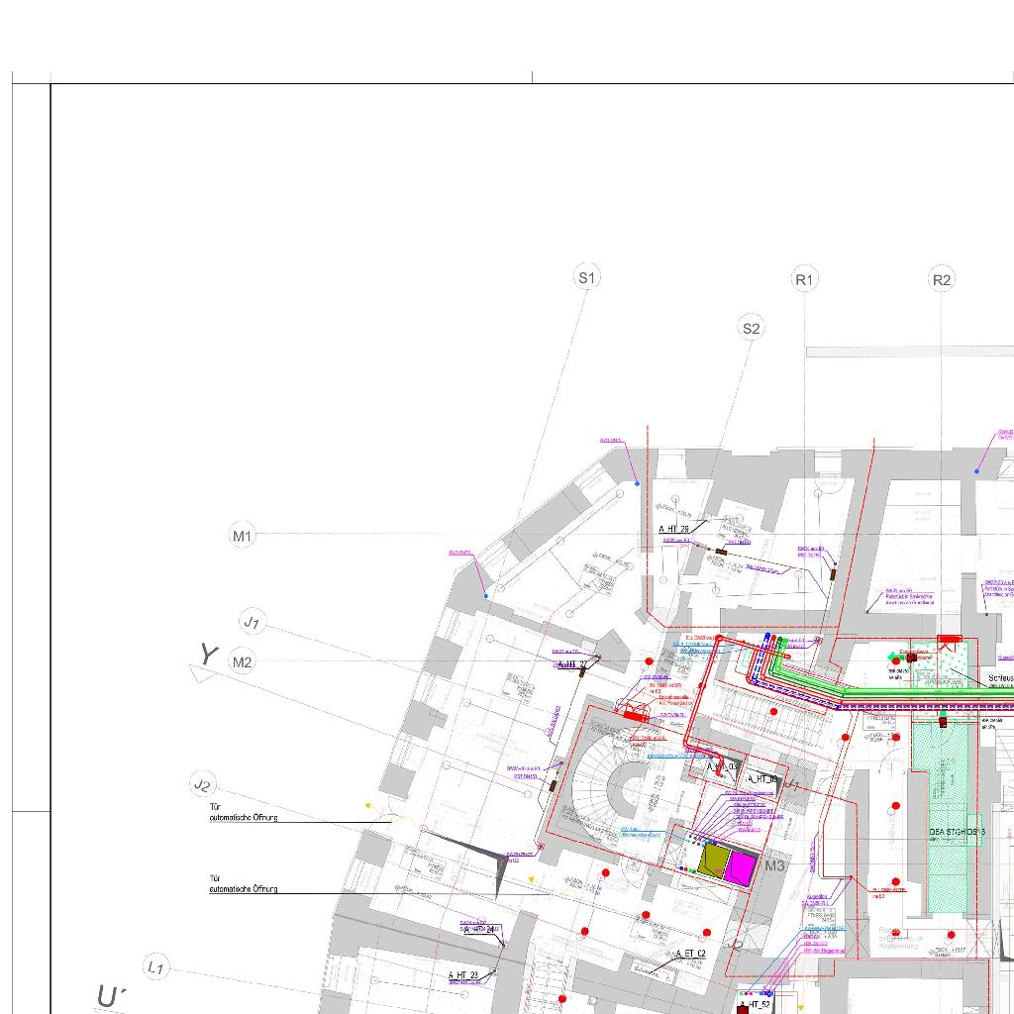Viewport: 1014px width, 1014px height.
Task: Click the J1 grid axis bubble
Action: click(x=253, y=623)
